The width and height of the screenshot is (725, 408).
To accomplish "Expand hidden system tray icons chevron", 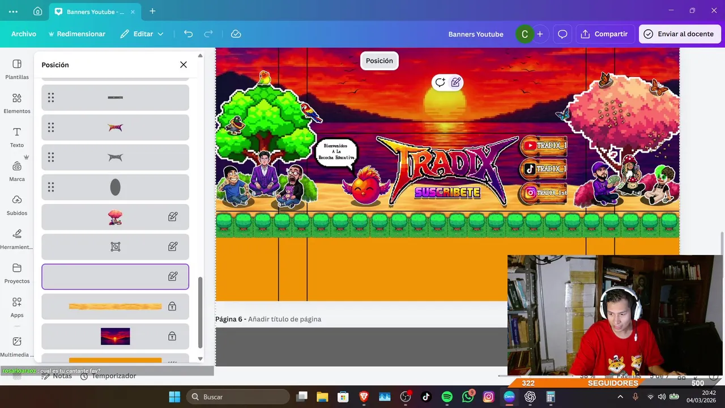I will (x=620, y=397).
